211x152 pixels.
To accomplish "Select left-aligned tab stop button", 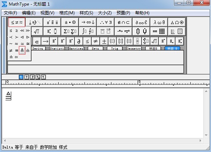I will (x=21, y=77).
